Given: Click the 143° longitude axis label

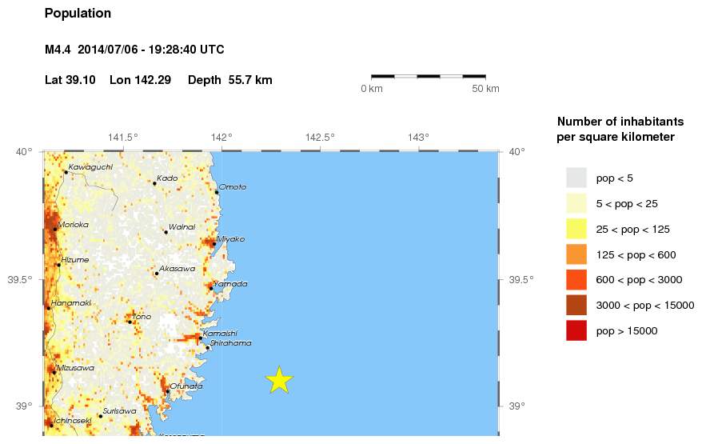Looking at the screenshot, I should [419, 137].
